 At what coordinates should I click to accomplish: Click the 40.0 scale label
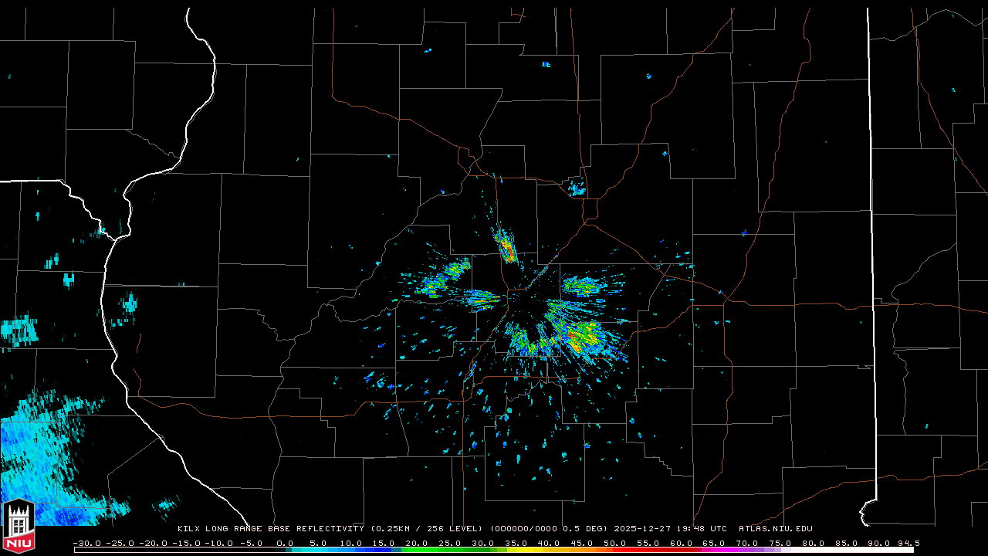tap(550, 543)
